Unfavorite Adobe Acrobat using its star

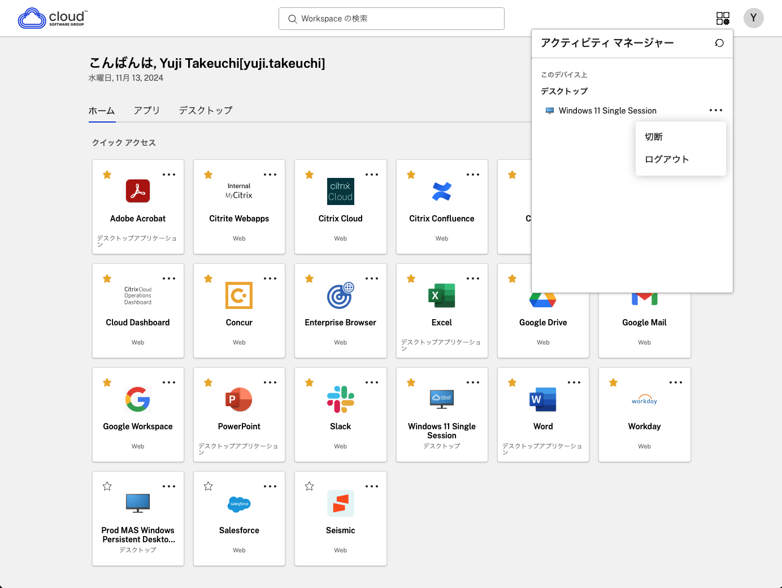click(107, 175)
